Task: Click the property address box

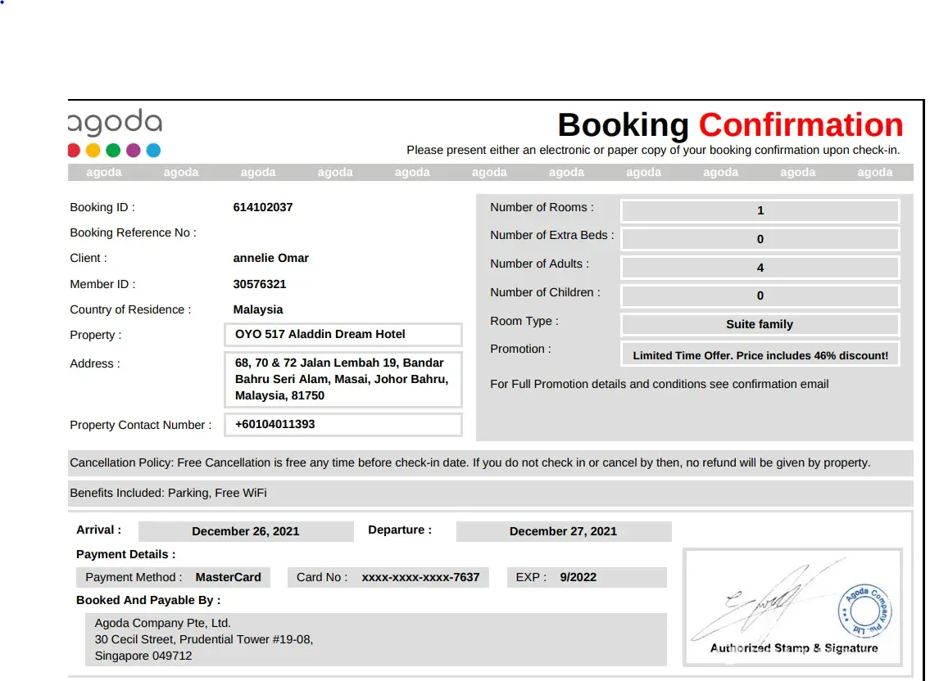Action: point(343,379)
